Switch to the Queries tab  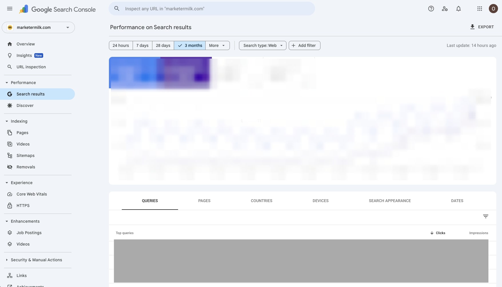click(x=150, y=201)
